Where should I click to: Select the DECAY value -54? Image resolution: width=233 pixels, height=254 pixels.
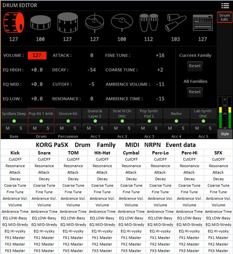(92, 70)
